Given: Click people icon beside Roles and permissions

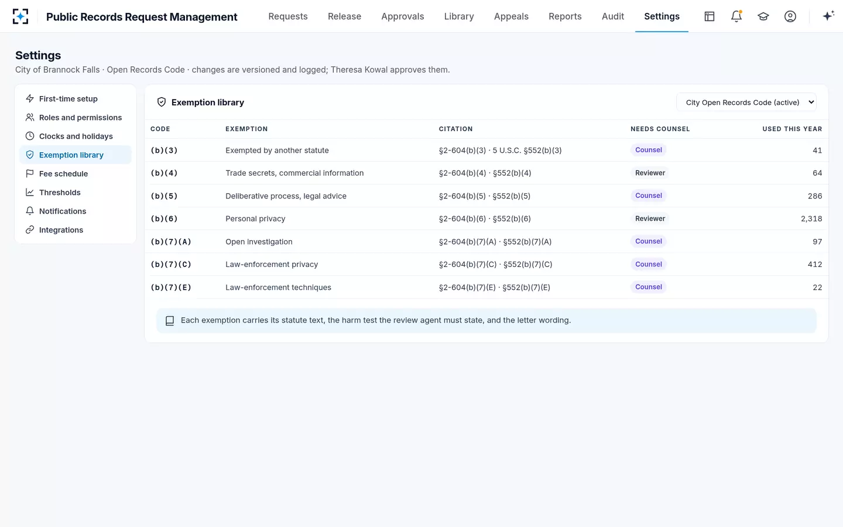Looking at the screenshot, I should [30, 117].
